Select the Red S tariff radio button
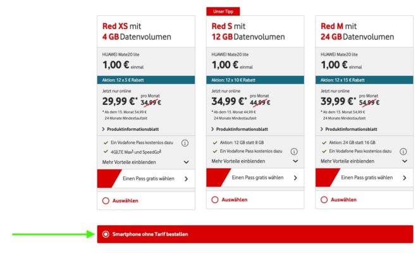418x253 pixels. pos(215,200)
